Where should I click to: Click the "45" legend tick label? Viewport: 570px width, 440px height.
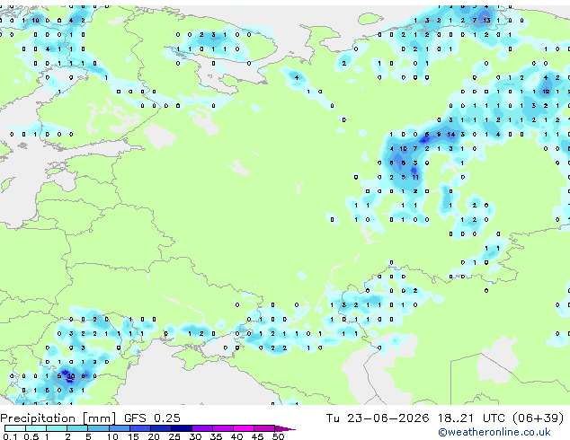point(257,436)
